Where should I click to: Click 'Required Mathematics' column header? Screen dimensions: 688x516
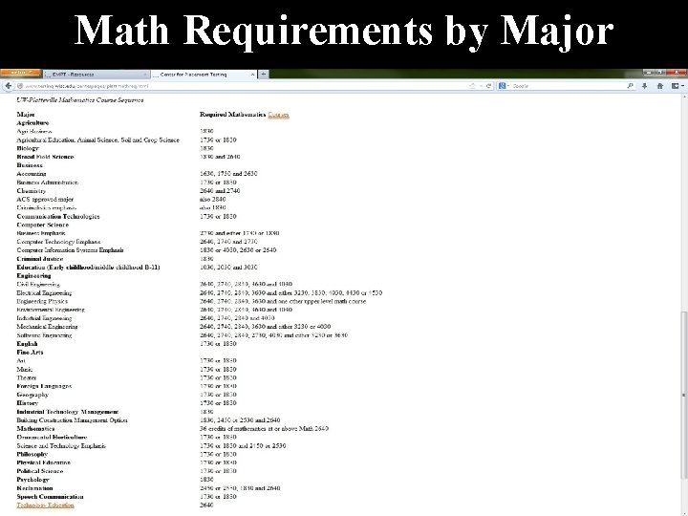[x=232, y=115]
